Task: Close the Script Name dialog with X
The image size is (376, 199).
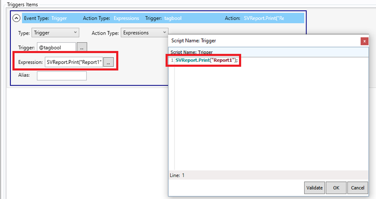Action: (364, 41)
